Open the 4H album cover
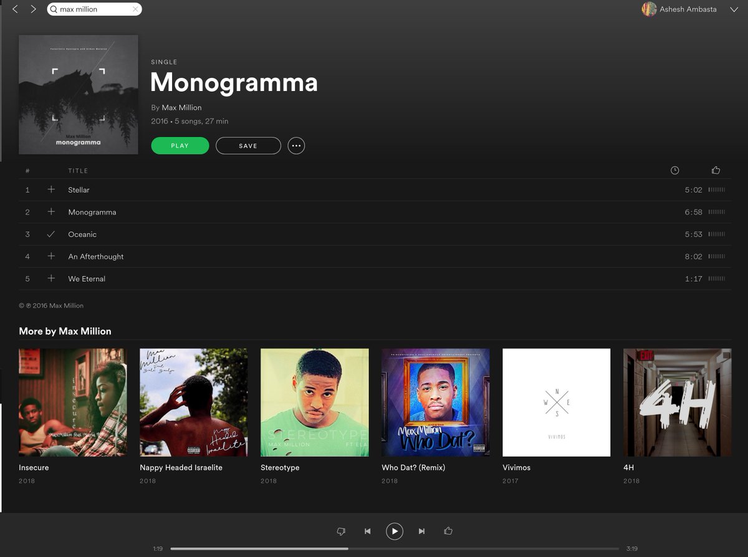 tap(678, 402)
